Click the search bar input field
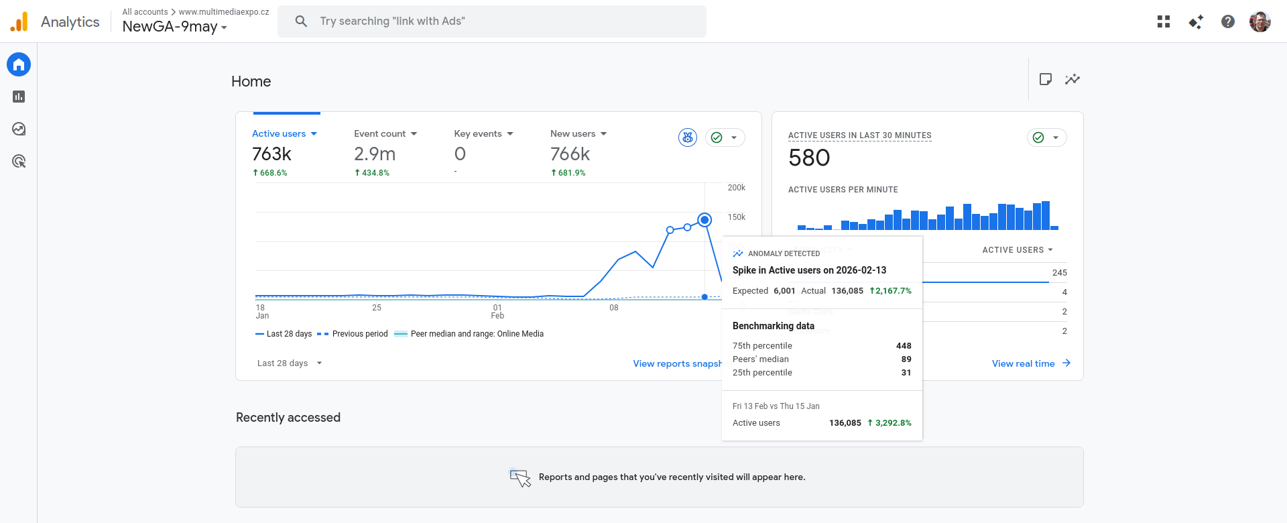1287x523 pixels. coord(492,21)
